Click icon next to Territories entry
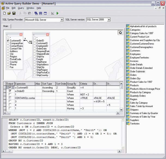The image size is (166, 159). pos(128,124)
